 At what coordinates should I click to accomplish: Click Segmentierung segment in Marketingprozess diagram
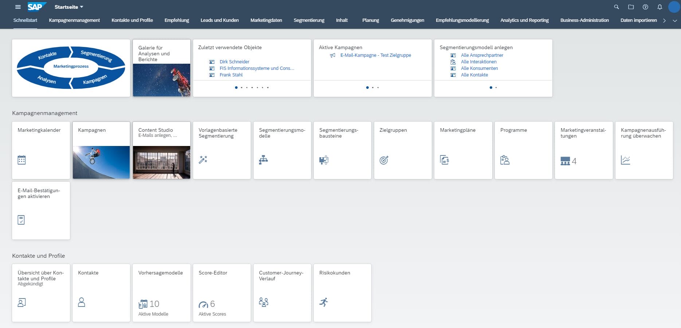(x=97, y=56)
